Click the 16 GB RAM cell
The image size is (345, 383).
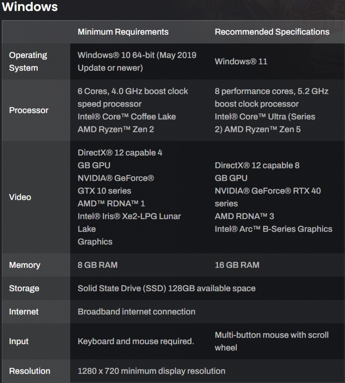pyautogui.click(x=237, y=265)
